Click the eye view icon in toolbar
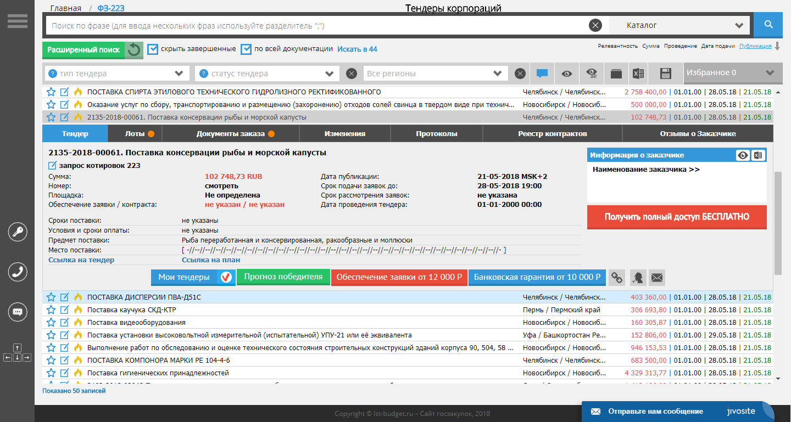Screen dimensions: 791x422 pyautogui.click(x=567, y=74)
